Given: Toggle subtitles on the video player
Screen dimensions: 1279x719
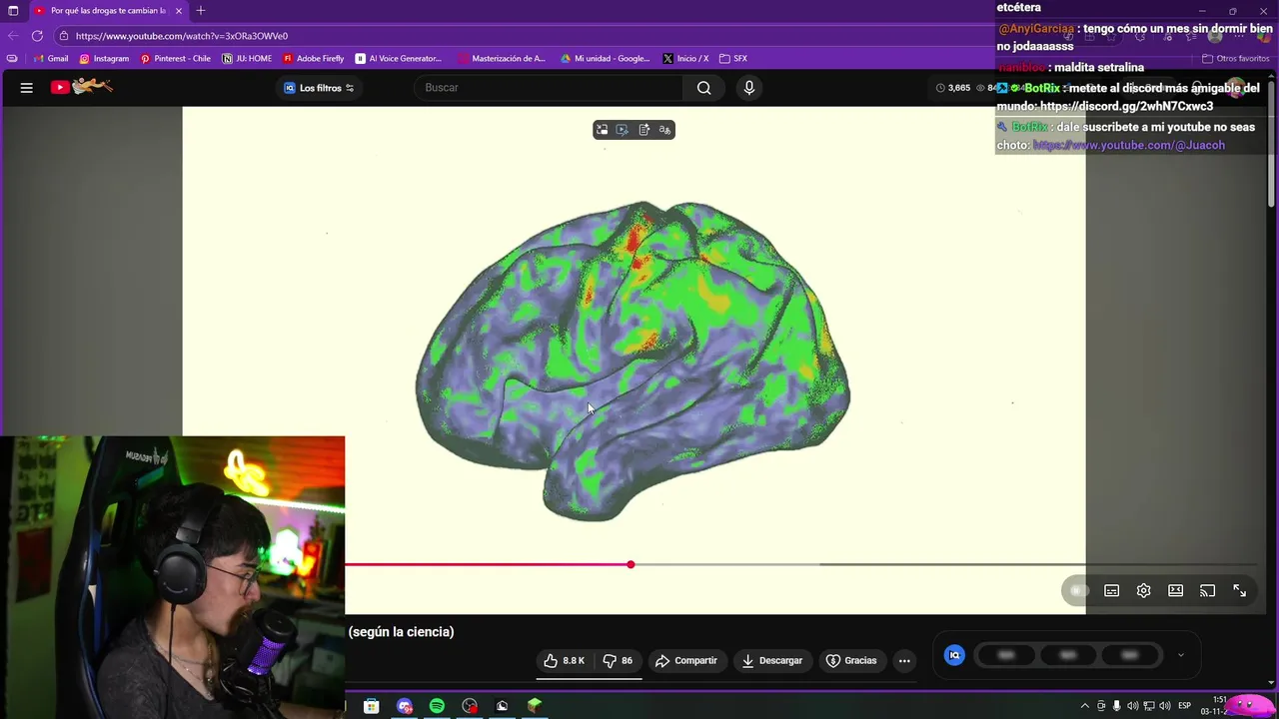Looking at the screenshot, I should click(x=1111, y=591).
